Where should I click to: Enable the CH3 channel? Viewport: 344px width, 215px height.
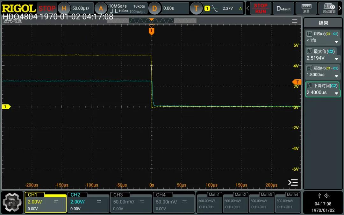[131, 202]
